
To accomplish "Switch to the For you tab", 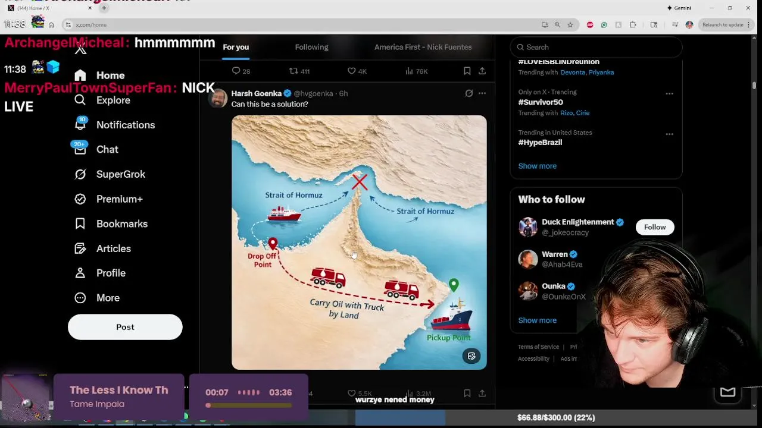I will click(x=236, y=47).
